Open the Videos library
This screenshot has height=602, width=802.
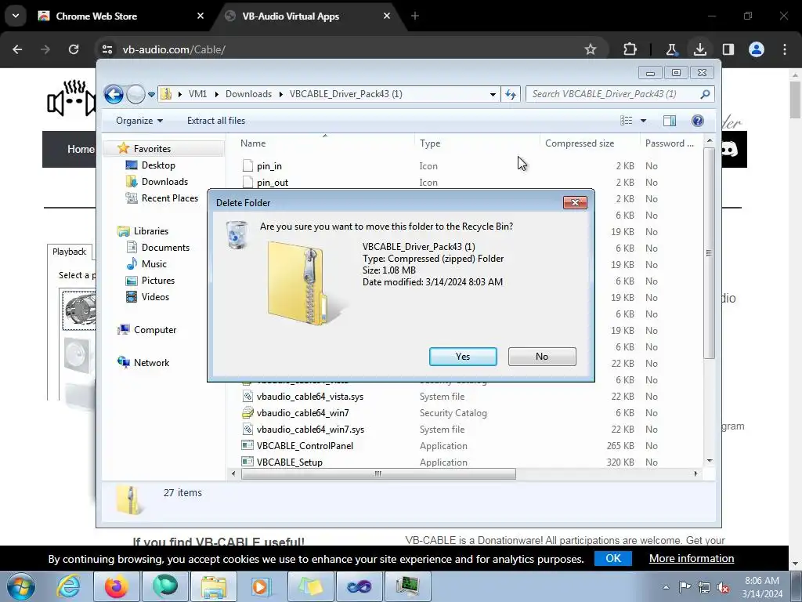click(x=155, y=297)
